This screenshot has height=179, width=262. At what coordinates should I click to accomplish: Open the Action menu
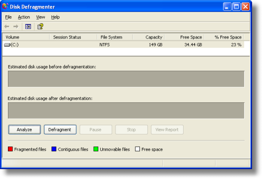click(24, 17)
